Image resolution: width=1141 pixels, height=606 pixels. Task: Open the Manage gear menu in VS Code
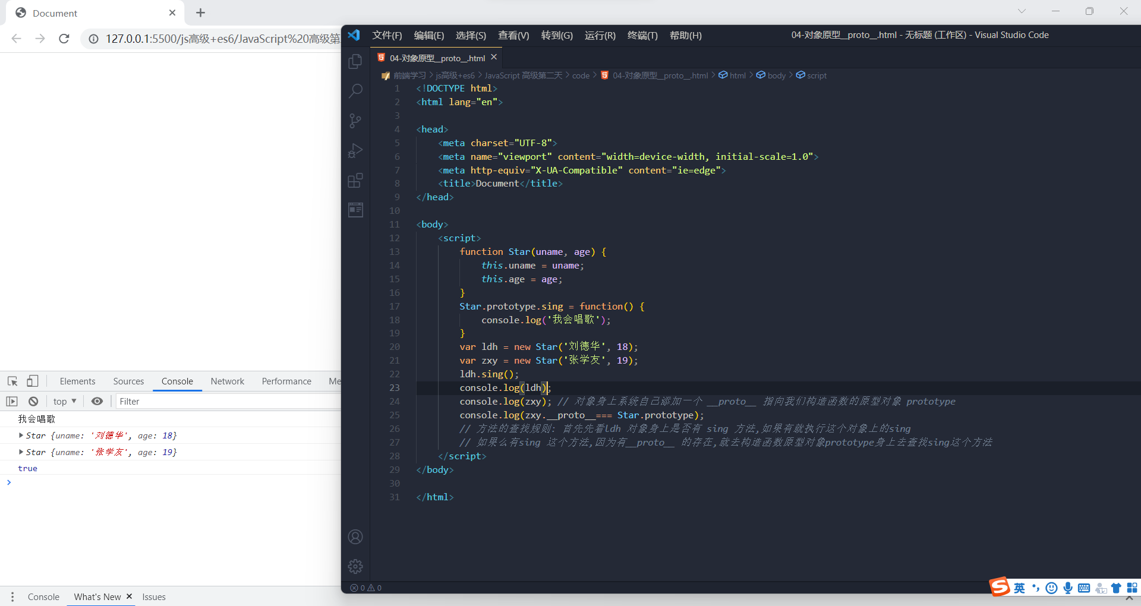(355, 566)
